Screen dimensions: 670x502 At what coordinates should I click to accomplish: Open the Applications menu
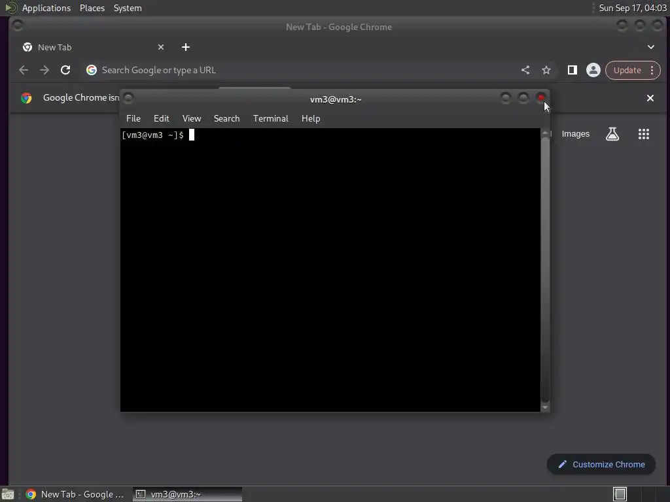[46, 8]
